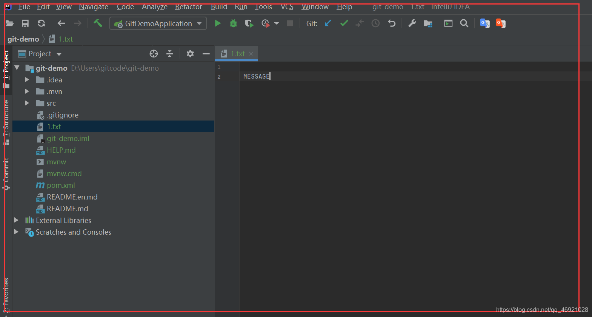592x317 pixels.
Task: Click 1.txt breadcrumb in navigation bar
Action: [x=61, y=39]
